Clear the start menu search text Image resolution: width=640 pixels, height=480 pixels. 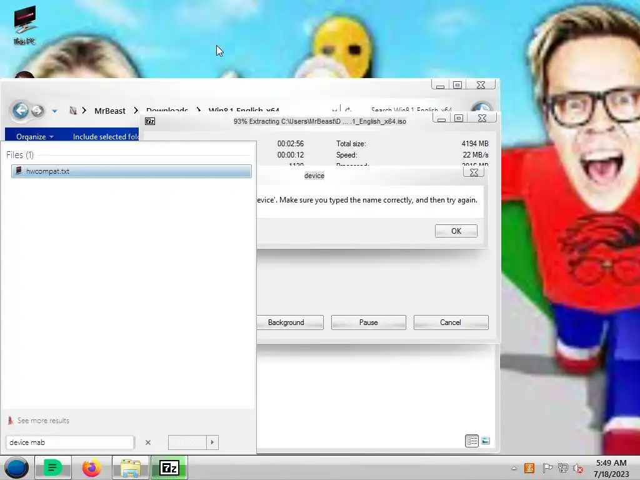click(x=148, y=442)
